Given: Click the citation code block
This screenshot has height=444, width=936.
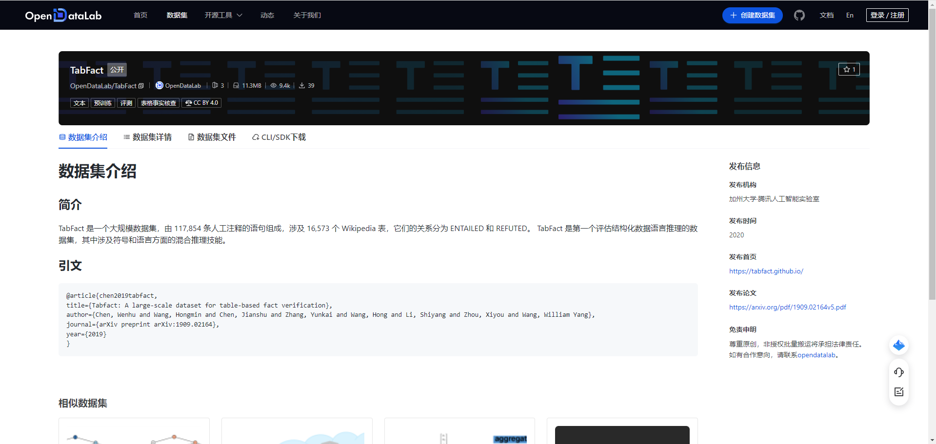Looking at the screenshot, I should coord(378,320).
